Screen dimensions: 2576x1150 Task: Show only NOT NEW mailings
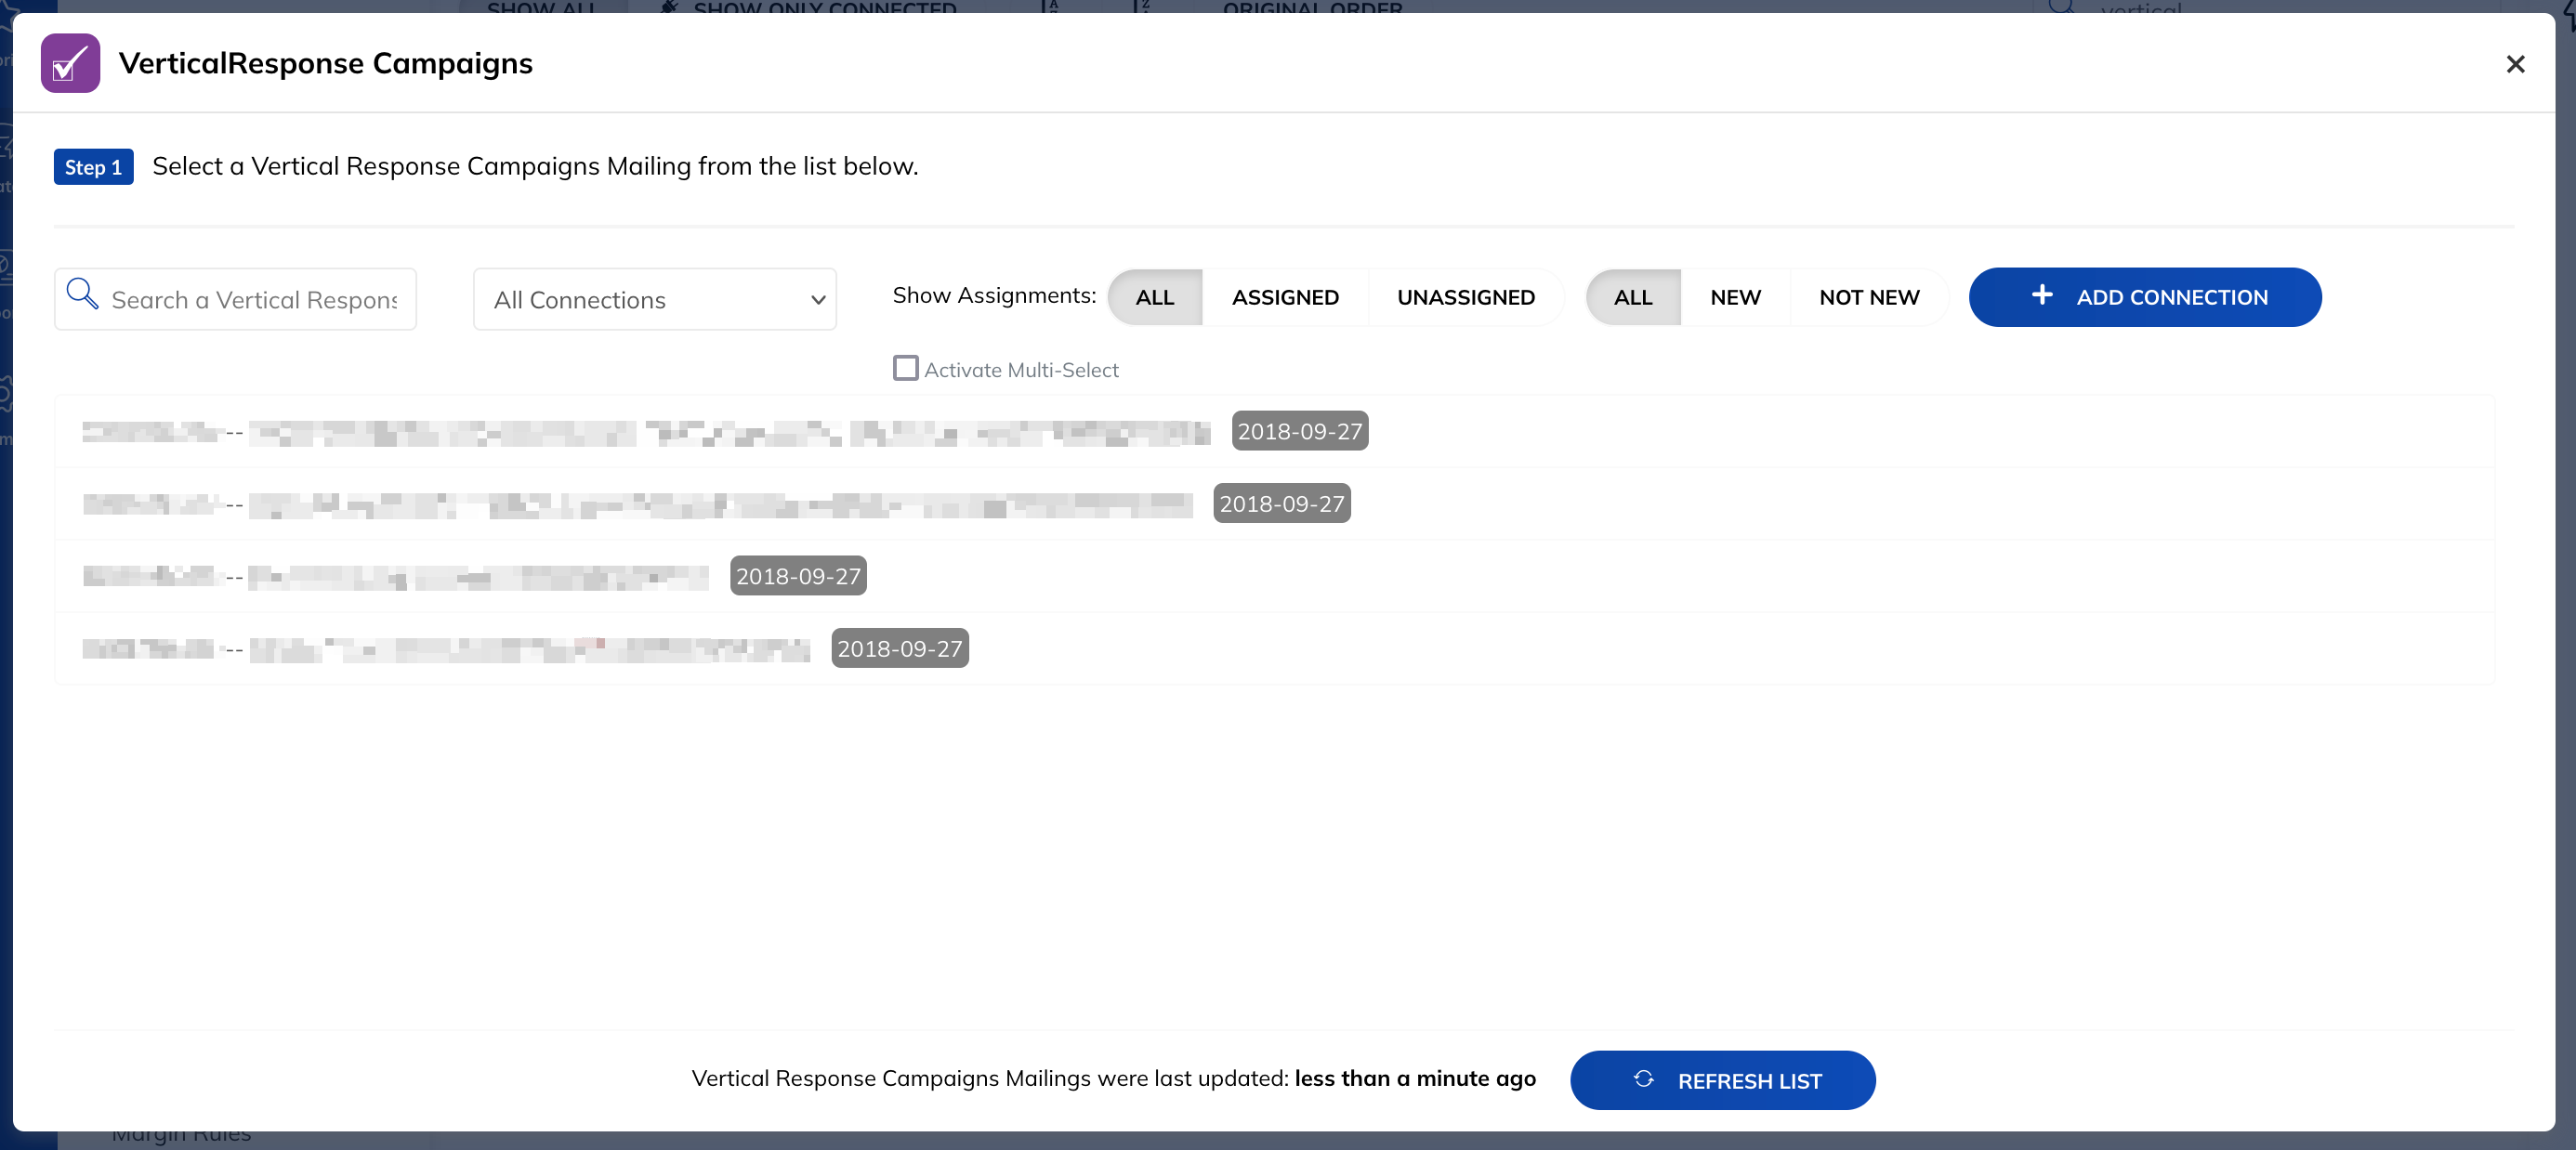coord(1869,297)
